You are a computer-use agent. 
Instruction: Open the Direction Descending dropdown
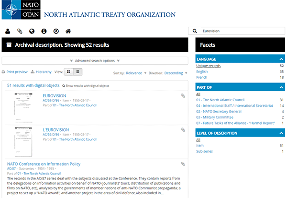click(176, 73)
